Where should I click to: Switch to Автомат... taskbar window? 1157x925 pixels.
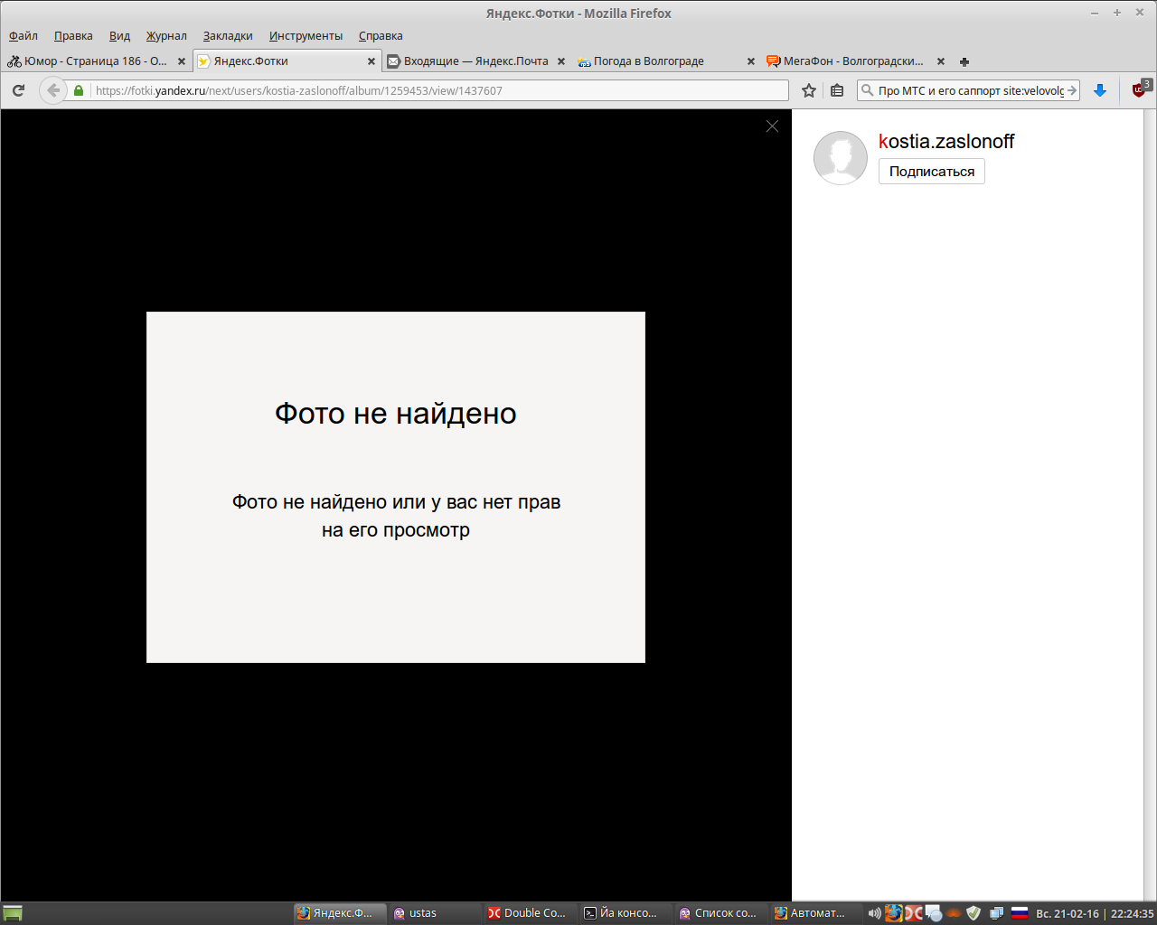tap(817, 913)
